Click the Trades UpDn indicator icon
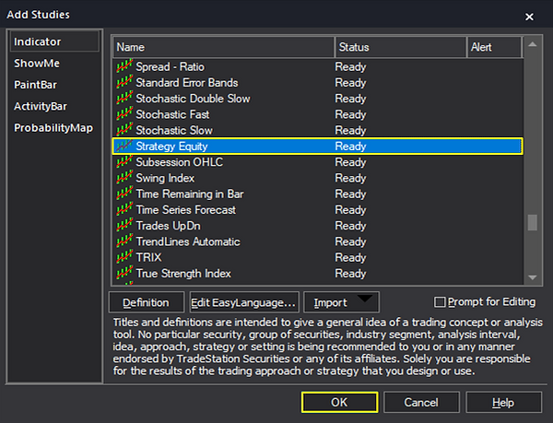 (x=124, y=225)
